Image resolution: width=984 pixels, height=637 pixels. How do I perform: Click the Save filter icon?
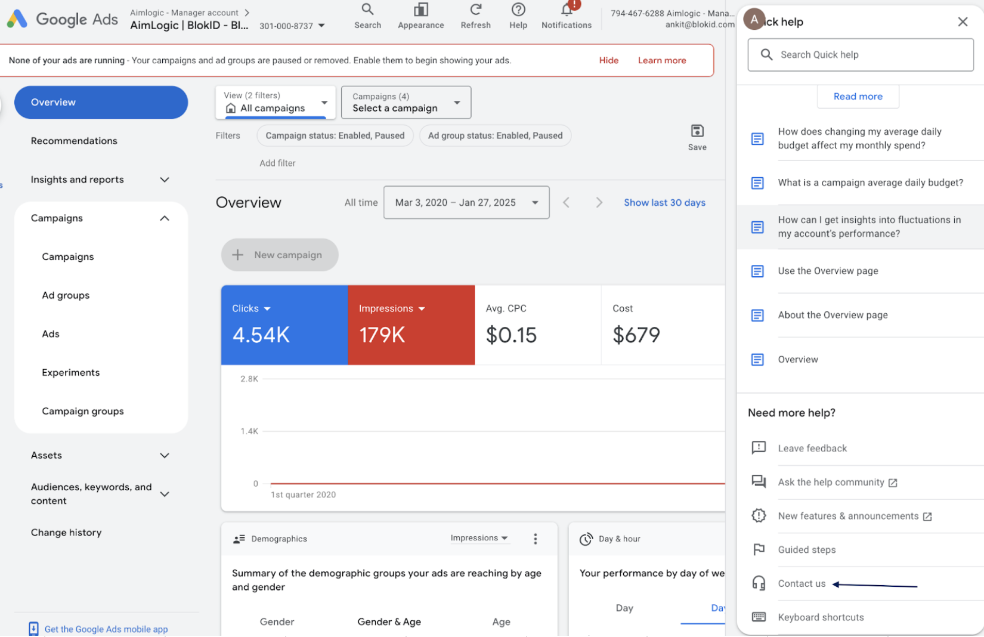[x=697, y=138]
